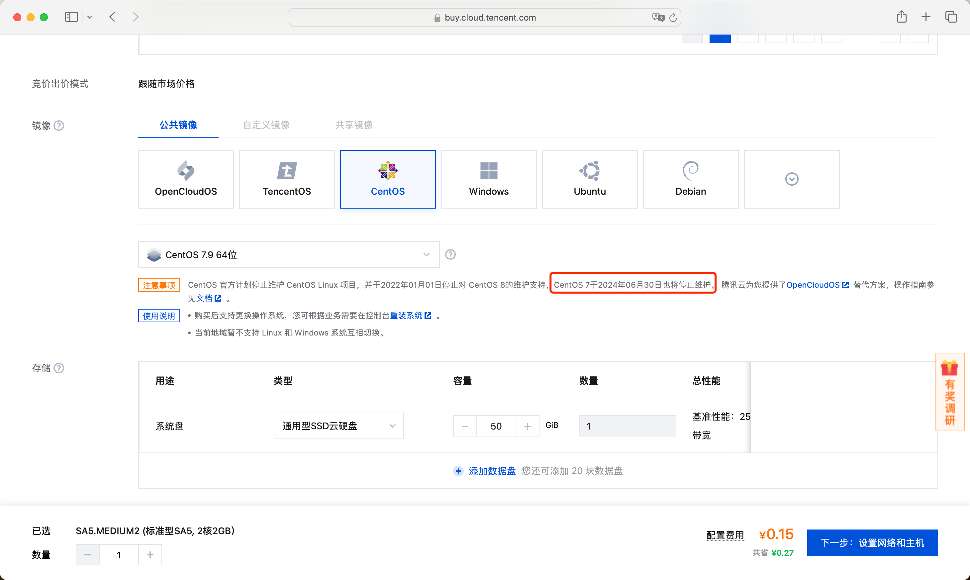Click the 配置费用 label for fee details
Viewport: 970px width, 580px height.
point(725,535)
